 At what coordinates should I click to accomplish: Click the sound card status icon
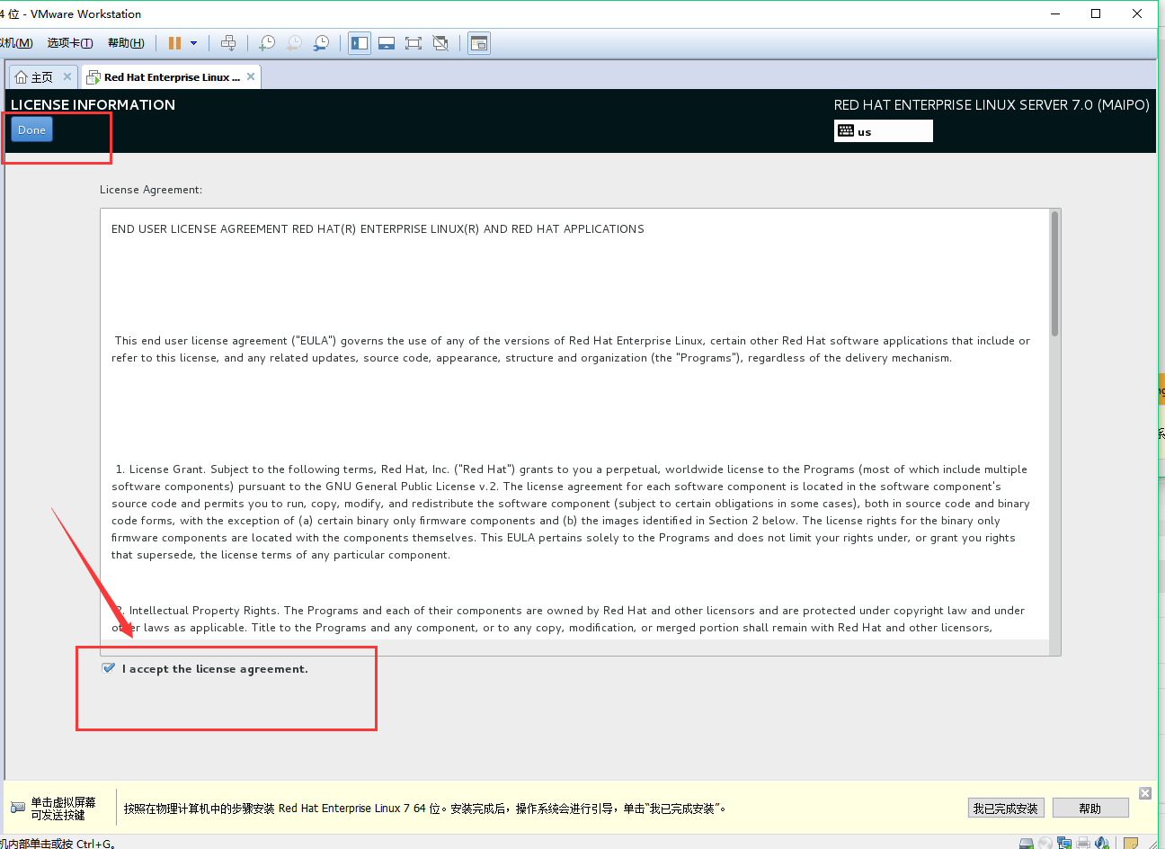tap(1102, 844)
